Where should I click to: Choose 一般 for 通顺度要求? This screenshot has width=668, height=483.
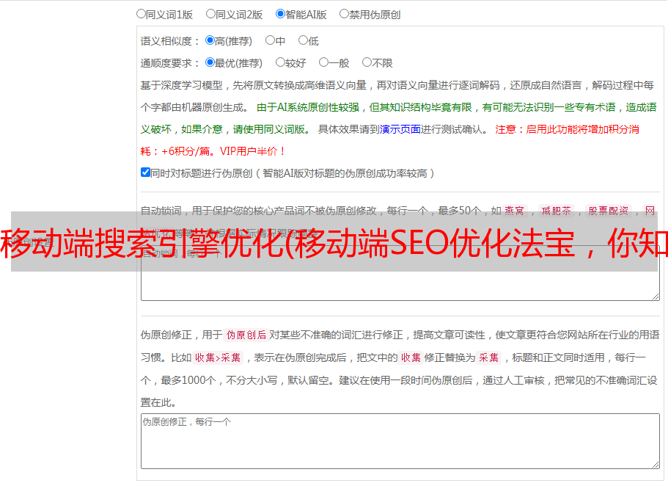point(324,62)
